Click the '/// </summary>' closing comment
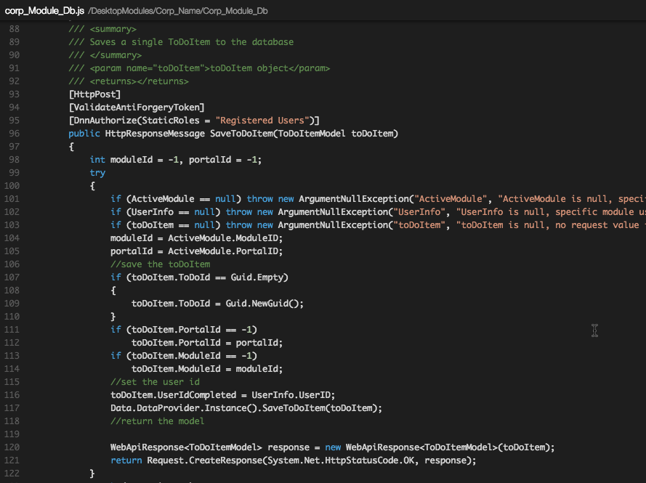This screenshot has height=483, width=646. (105, 55)
